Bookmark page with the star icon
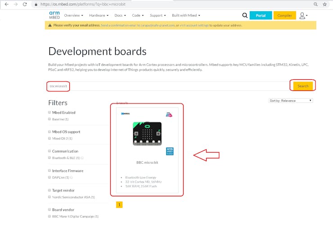Screen dimensions: 333x230 tap(325, 4)
